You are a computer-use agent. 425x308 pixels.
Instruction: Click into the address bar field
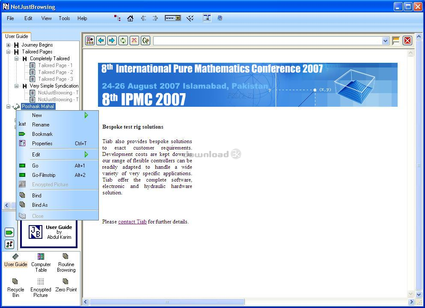point(268,41)
